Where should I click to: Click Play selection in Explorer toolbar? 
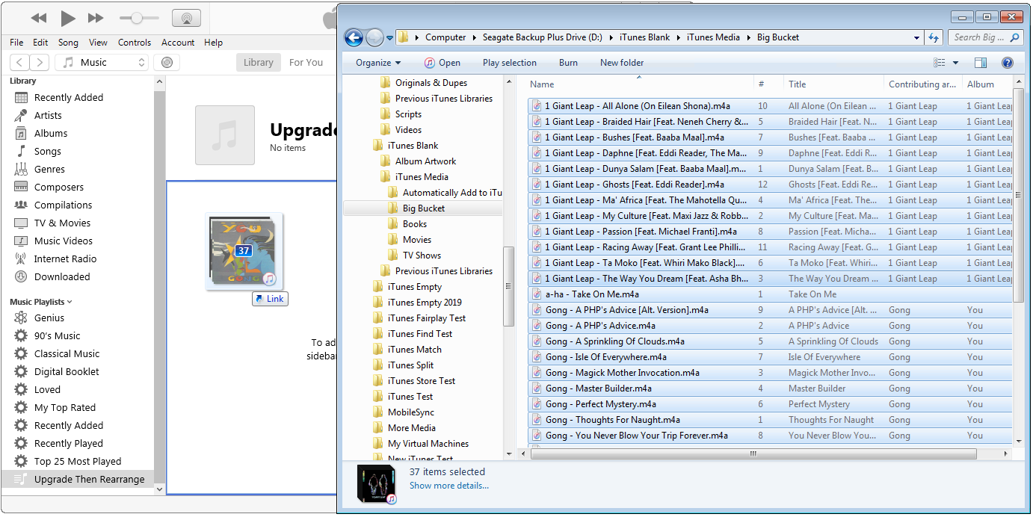[510, 63]
